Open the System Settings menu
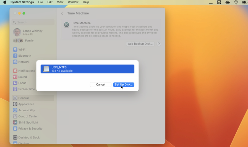248x147 pixels. pos(22,2)
